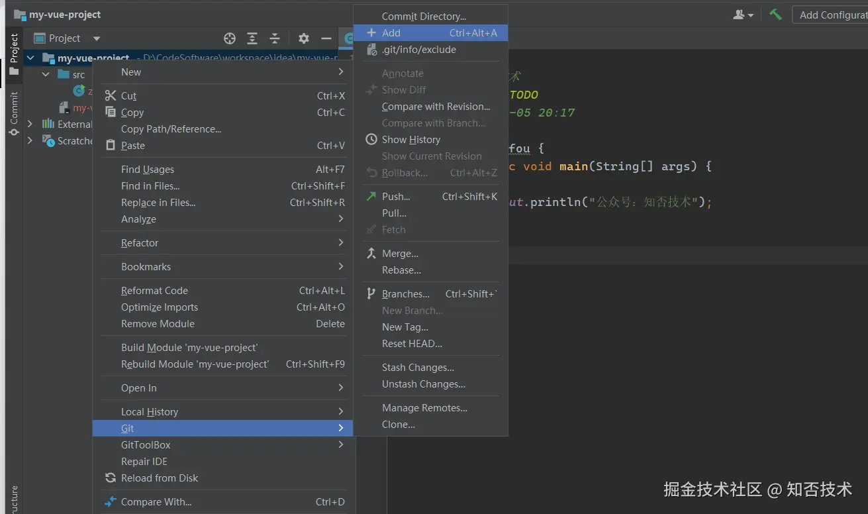Collapse the my-vue-project root node
This screenshot has width=868, height=514.
(x=30, y=58)
